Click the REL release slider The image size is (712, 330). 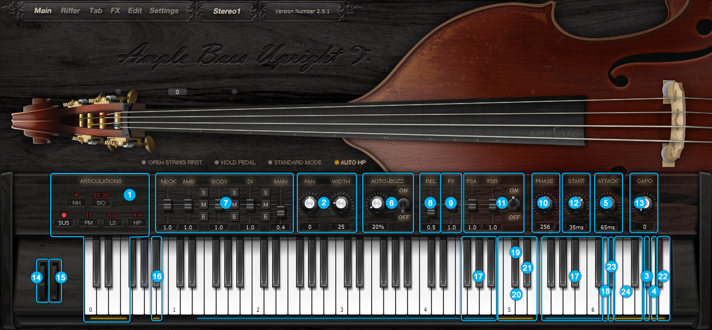[431, 211]
